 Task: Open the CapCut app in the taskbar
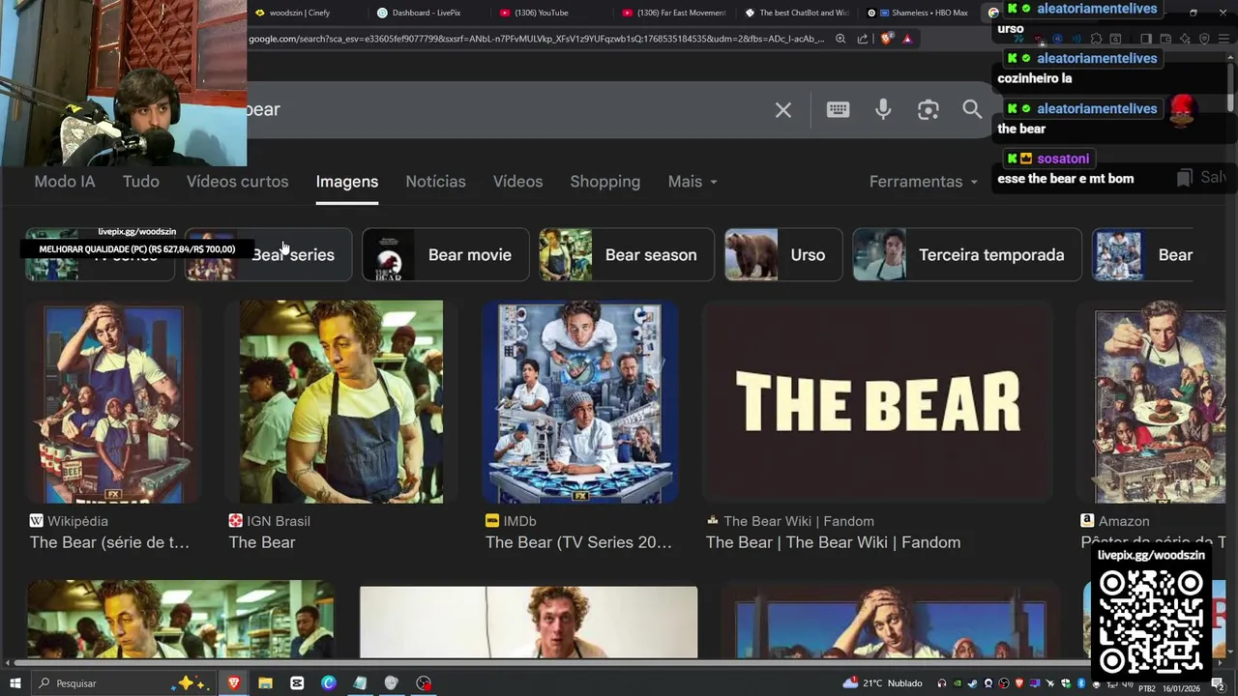tap(297, 683)
